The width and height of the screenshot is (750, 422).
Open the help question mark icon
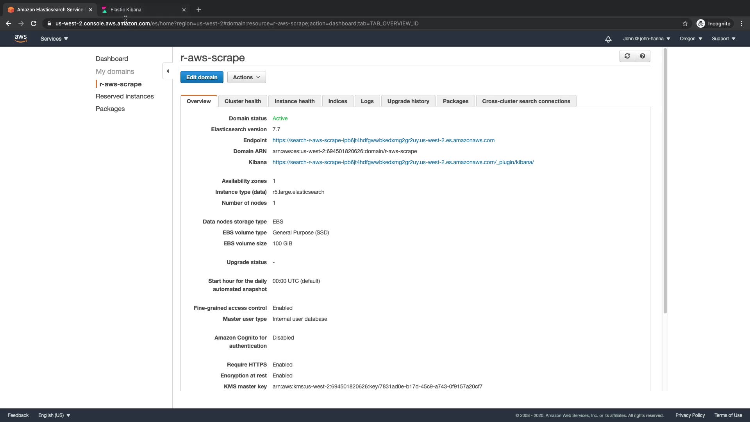[x=643, y=56]
